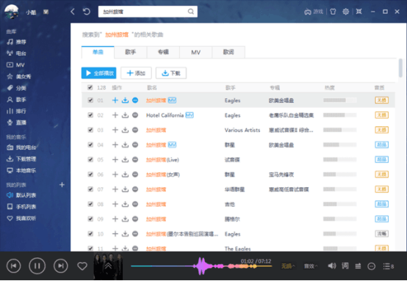Open 我喜欢听 favorites list

(x=21, y=218)
